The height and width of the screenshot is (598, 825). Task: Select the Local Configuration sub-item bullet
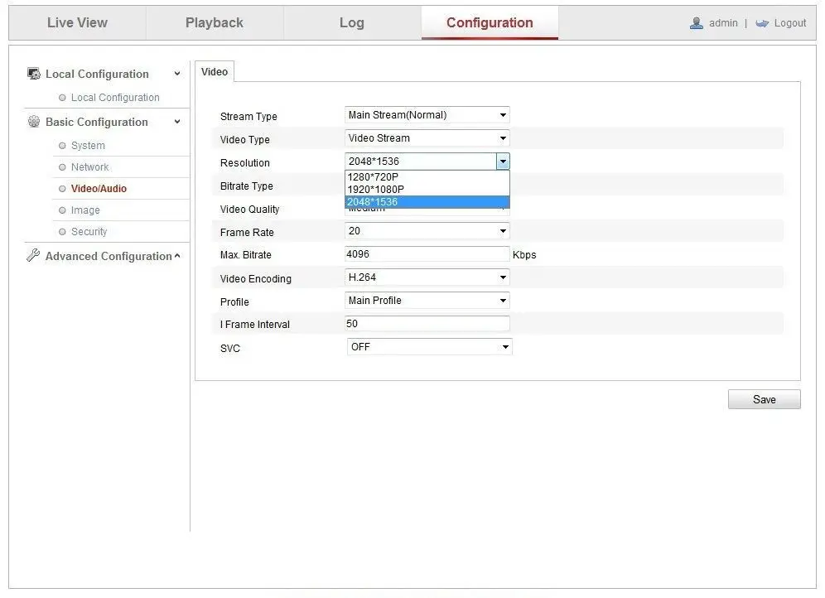pyautogui.click(x=62, y=98)
